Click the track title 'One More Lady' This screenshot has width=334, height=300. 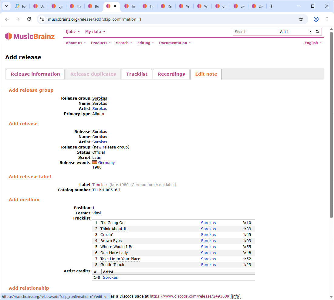114,253
